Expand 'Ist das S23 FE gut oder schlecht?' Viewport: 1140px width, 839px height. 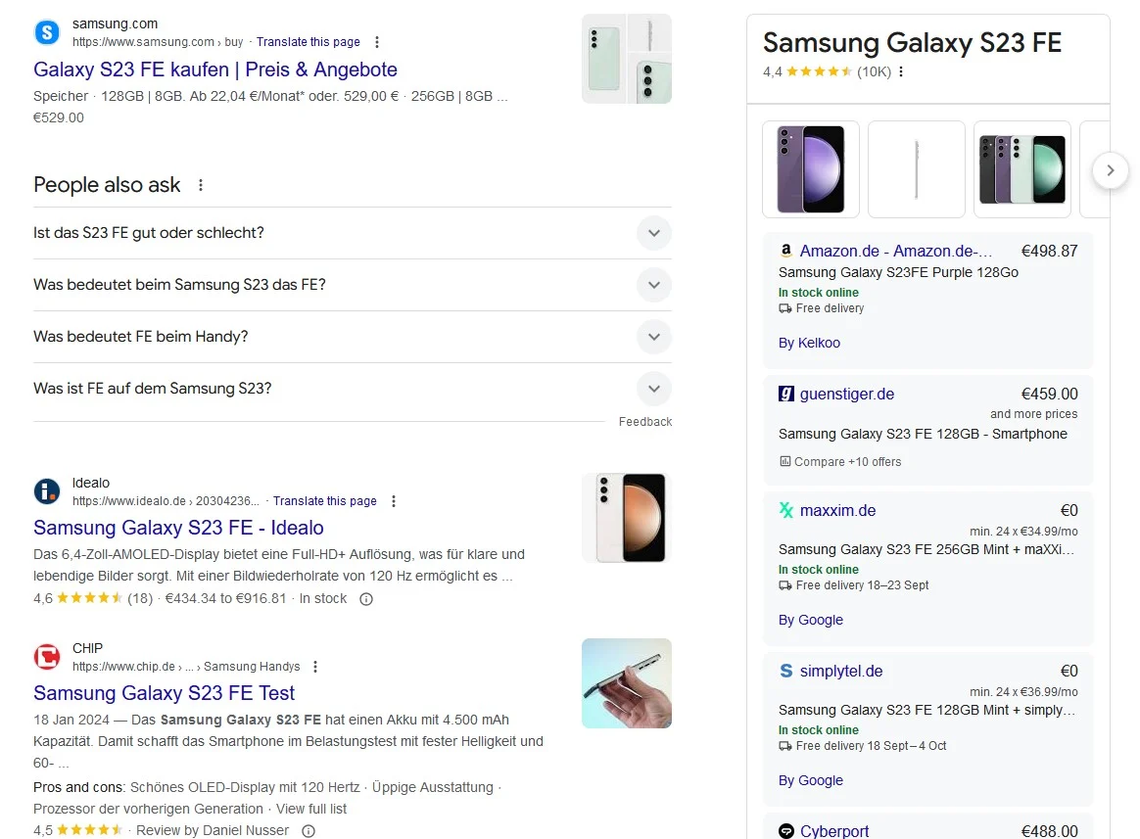[x=353, y=233]
